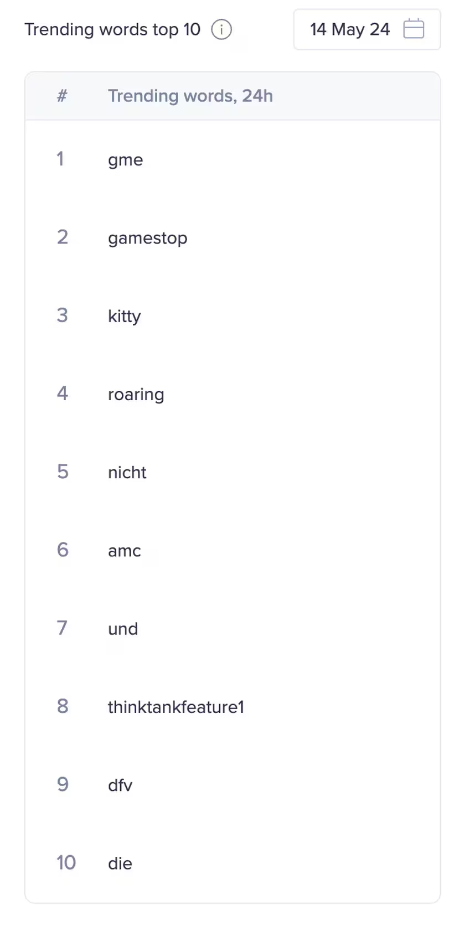Screen dimensions: 449x926
Task: Open the kitty trending word
Action: click(125, 317)
